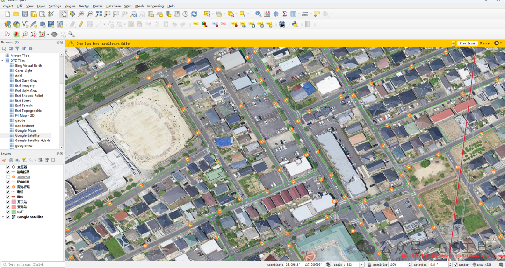Click the New Shapefile Layer icon
505x268 pixels.
[25, 24]
